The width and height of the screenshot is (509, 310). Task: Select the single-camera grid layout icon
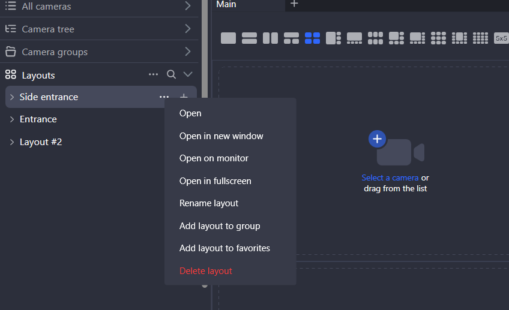click(228, 38)
